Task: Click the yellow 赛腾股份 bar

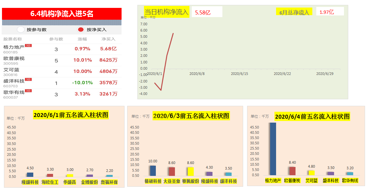Action: tap(190, 172)
